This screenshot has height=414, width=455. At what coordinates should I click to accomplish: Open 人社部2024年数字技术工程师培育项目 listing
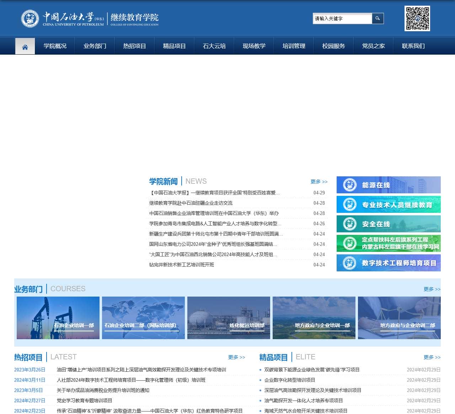[131, 380]
